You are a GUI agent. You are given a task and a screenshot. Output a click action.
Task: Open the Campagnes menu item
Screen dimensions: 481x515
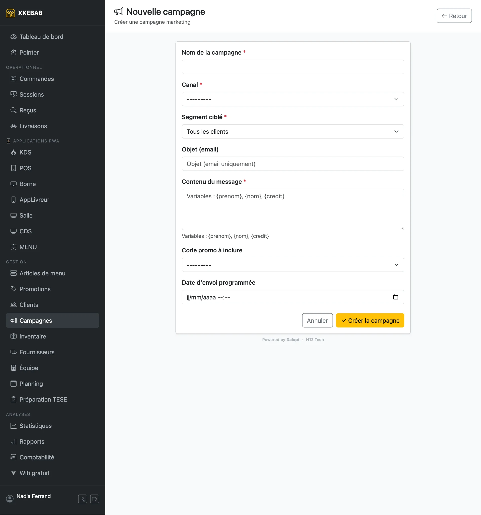coord(52,320)
